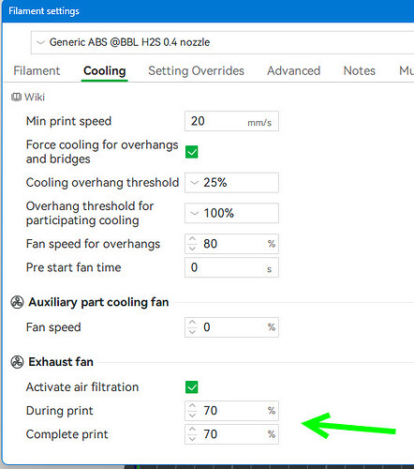This screenshot has width=414, height=469.
Task: Expand Cooling overhang threshold dropdown
Action: 231,183
